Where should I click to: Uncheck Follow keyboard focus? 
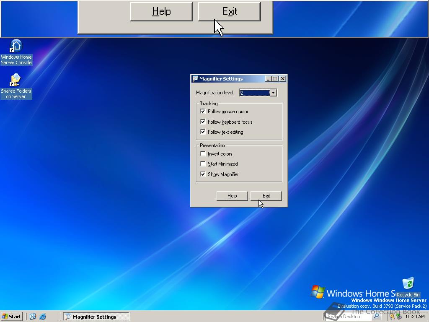tap(203, 122)
